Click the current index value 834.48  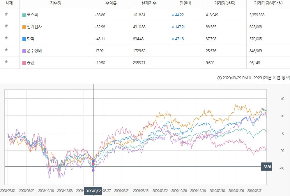pos(138,39)
